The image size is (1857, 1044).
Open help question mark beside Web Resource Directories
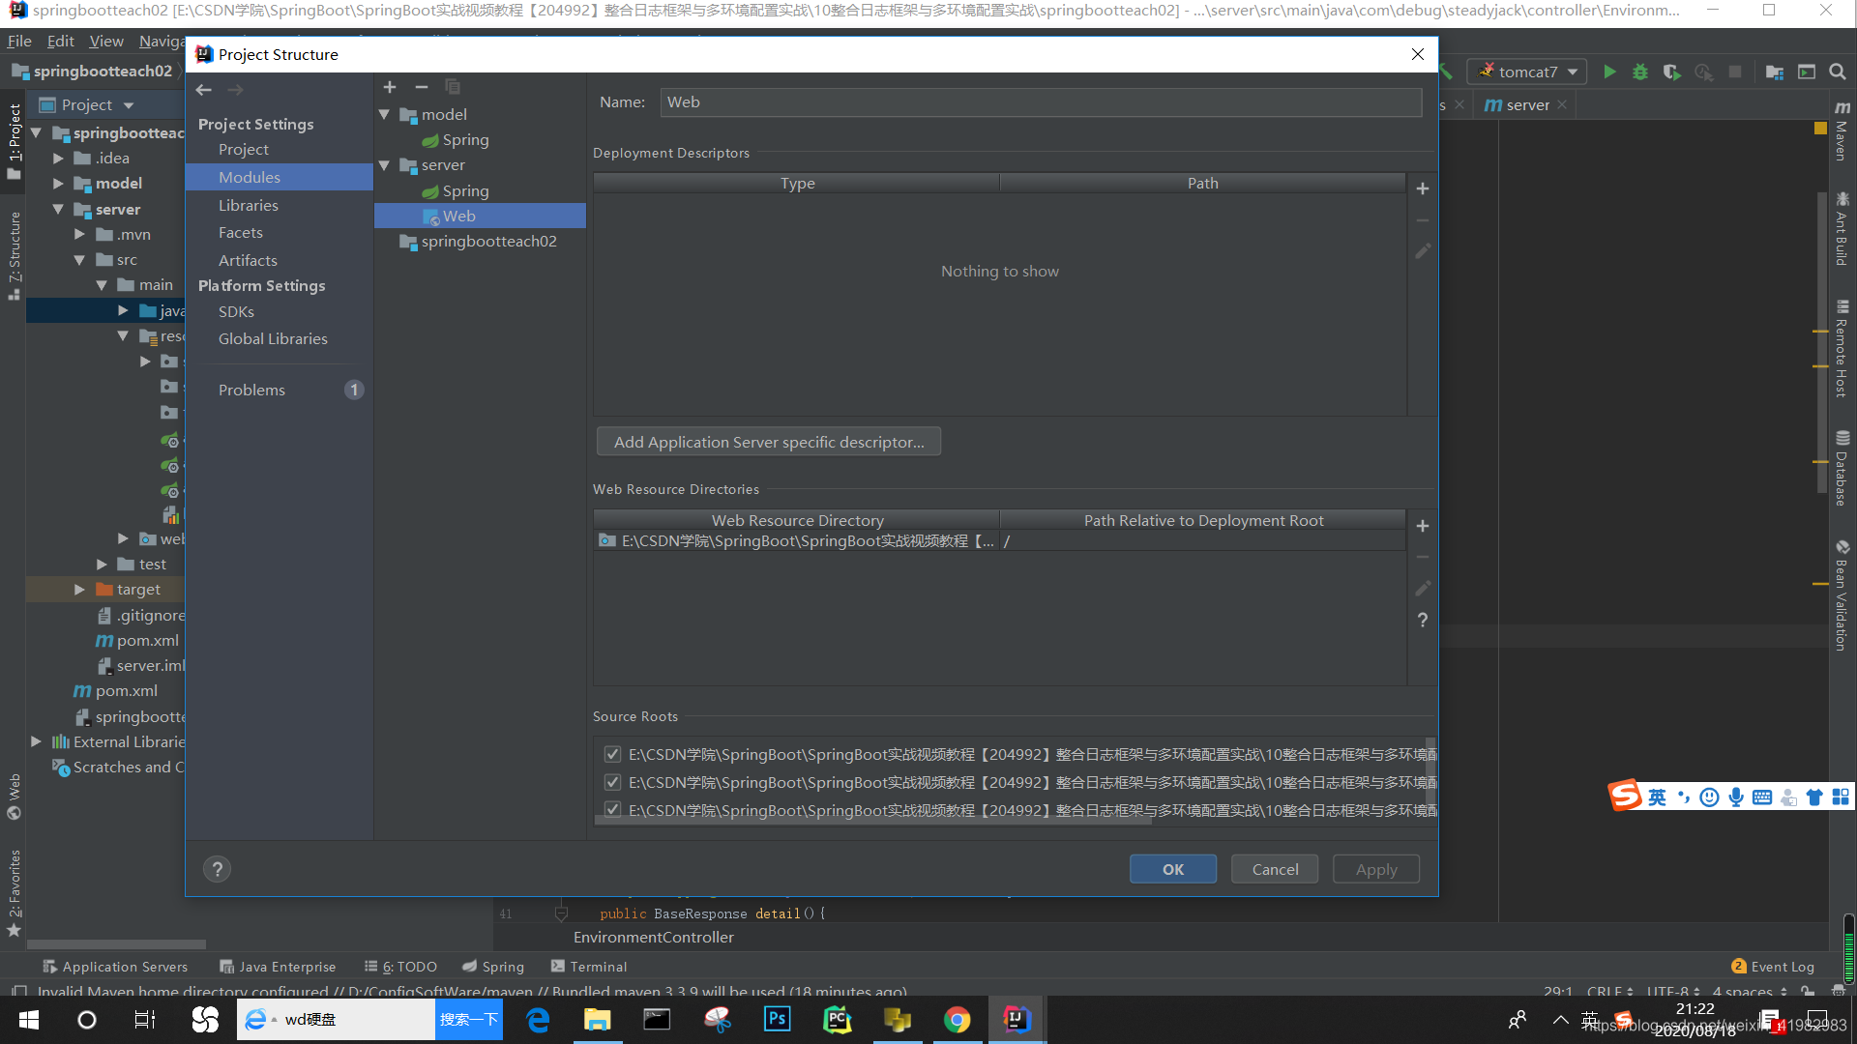pos(1423,620)
